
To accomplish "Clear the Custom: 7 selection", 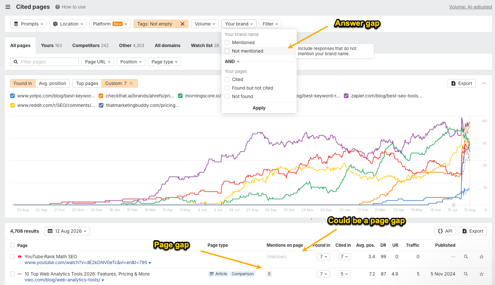I will [x=131, y=83].
